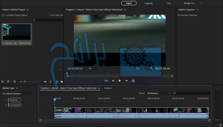The width and height of the screenshot is (223, 127).
Task: Open the wrench settings in Program monitor
Action: [151, 69]
